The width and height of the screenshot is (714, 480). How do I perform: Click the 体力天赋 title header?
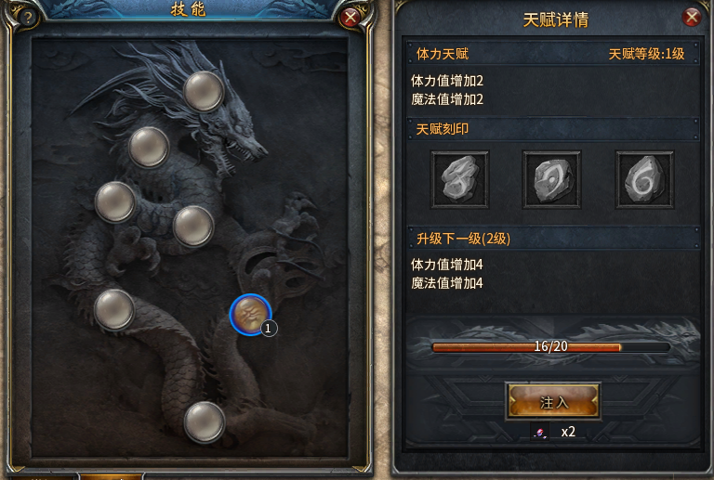tap(443, 54)
